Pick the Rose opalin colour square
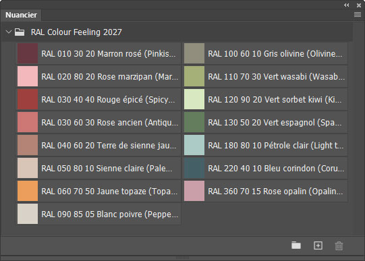Screen dimensions: 365x261 pyautogui.click(x=194, y=191)
